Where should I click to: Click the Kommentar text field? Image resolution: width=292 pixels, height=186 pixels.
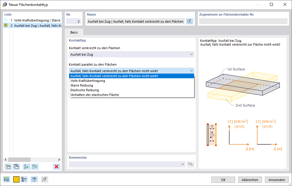pyautogui.click(x=127, y=164)
